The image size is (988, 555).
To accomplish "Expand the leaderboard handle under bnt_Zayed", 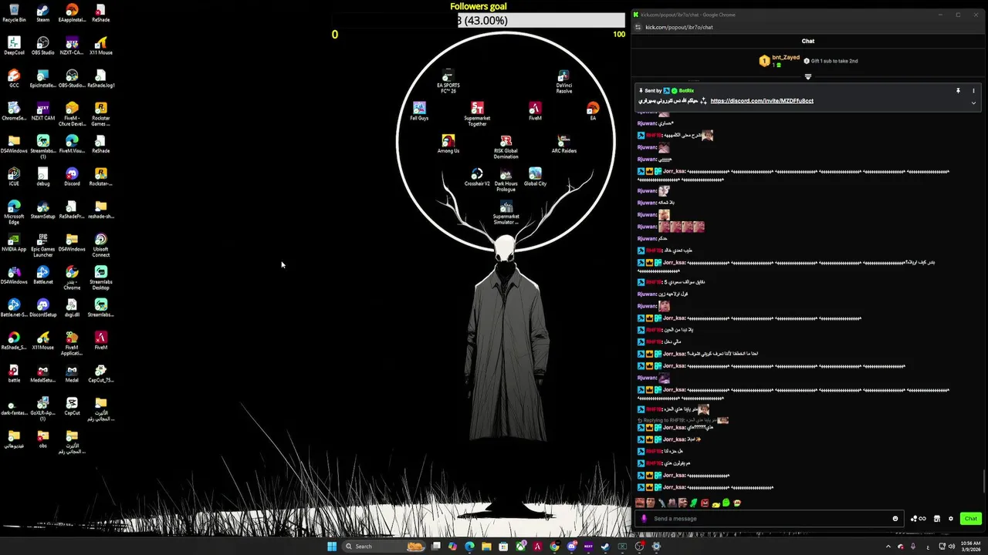I will tap(808, 76).
